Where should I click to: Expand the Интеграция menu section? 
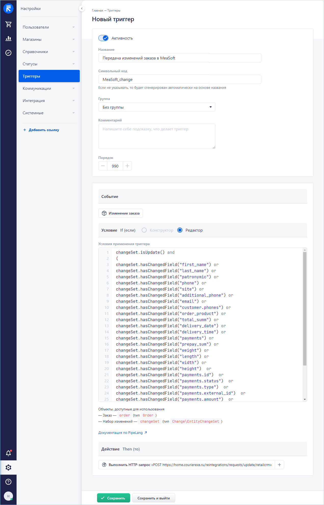pos(49,101)
